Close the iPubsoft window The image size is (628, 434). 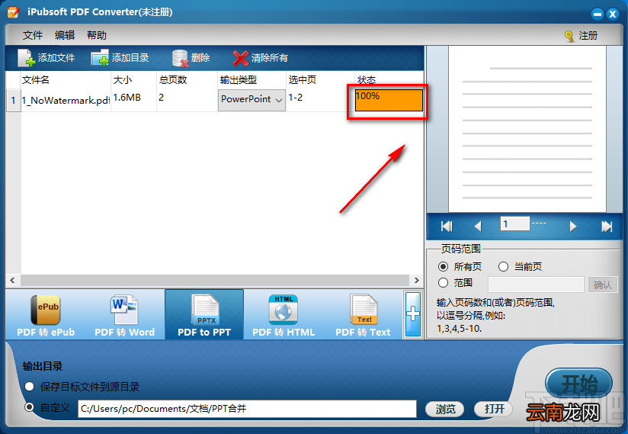613,14
